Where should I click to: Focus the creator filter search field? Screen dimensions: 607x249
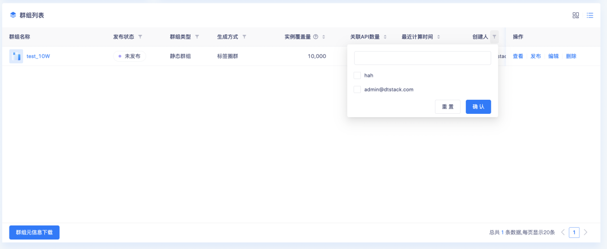coord(422,58)
